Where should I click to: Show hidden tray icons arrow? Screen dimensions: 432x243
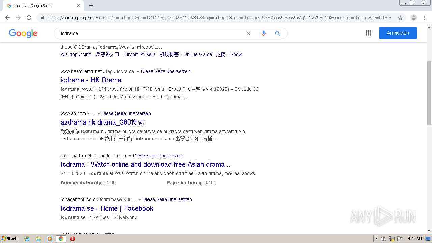click(376, 239)
